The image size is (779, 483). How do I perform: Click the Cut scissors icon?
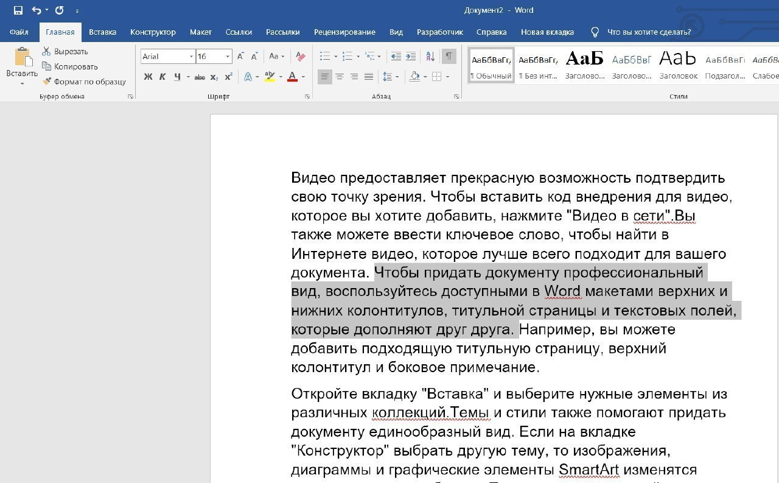[47, 52]
